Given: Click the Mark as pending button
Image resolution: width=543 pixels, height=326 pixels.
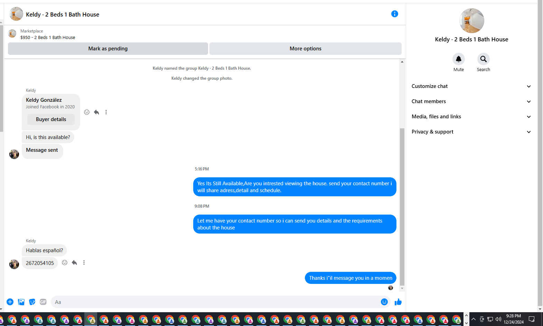Looking at the screenshot, I should (x=108, y=49).
